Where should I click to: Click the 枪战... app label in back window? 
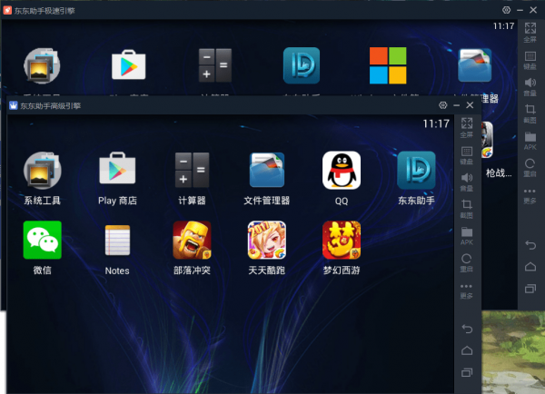(499, 172)
